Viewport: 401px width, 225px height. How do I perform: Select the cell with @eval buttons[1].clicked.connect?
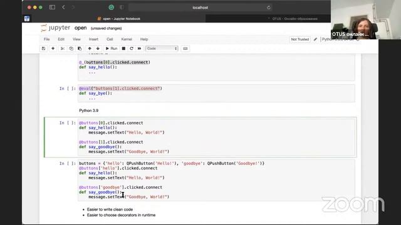216,93
